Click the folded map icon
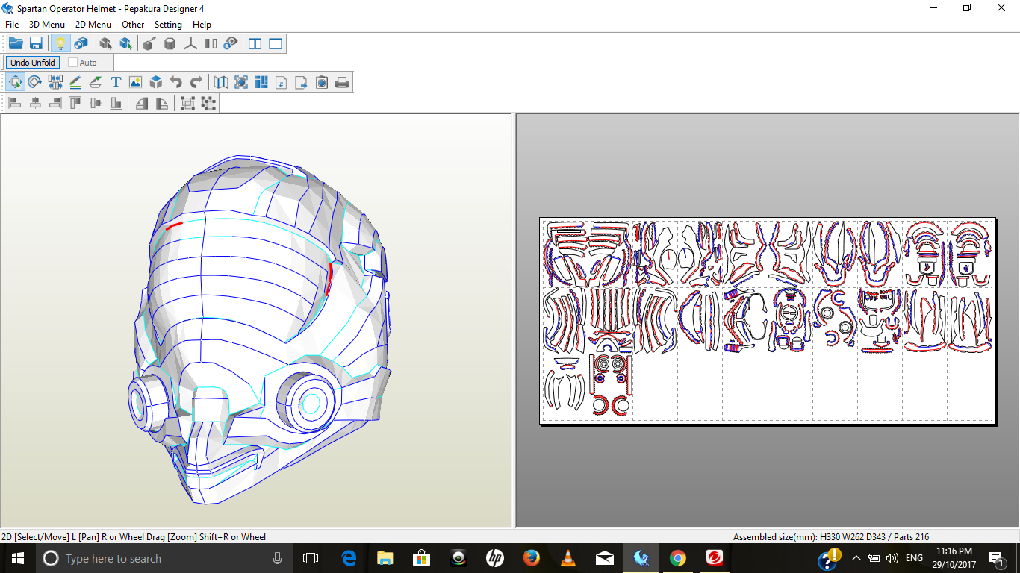Image resolution: width=1020 pixels, height=573 pixels. [221, 82]
